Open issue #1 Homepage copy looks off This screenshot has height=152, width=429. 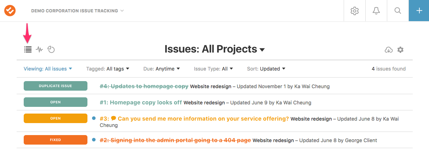point(141,103)
